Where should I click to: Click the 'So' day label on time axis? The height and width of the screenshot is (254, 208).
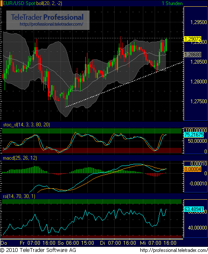(61, 243)
